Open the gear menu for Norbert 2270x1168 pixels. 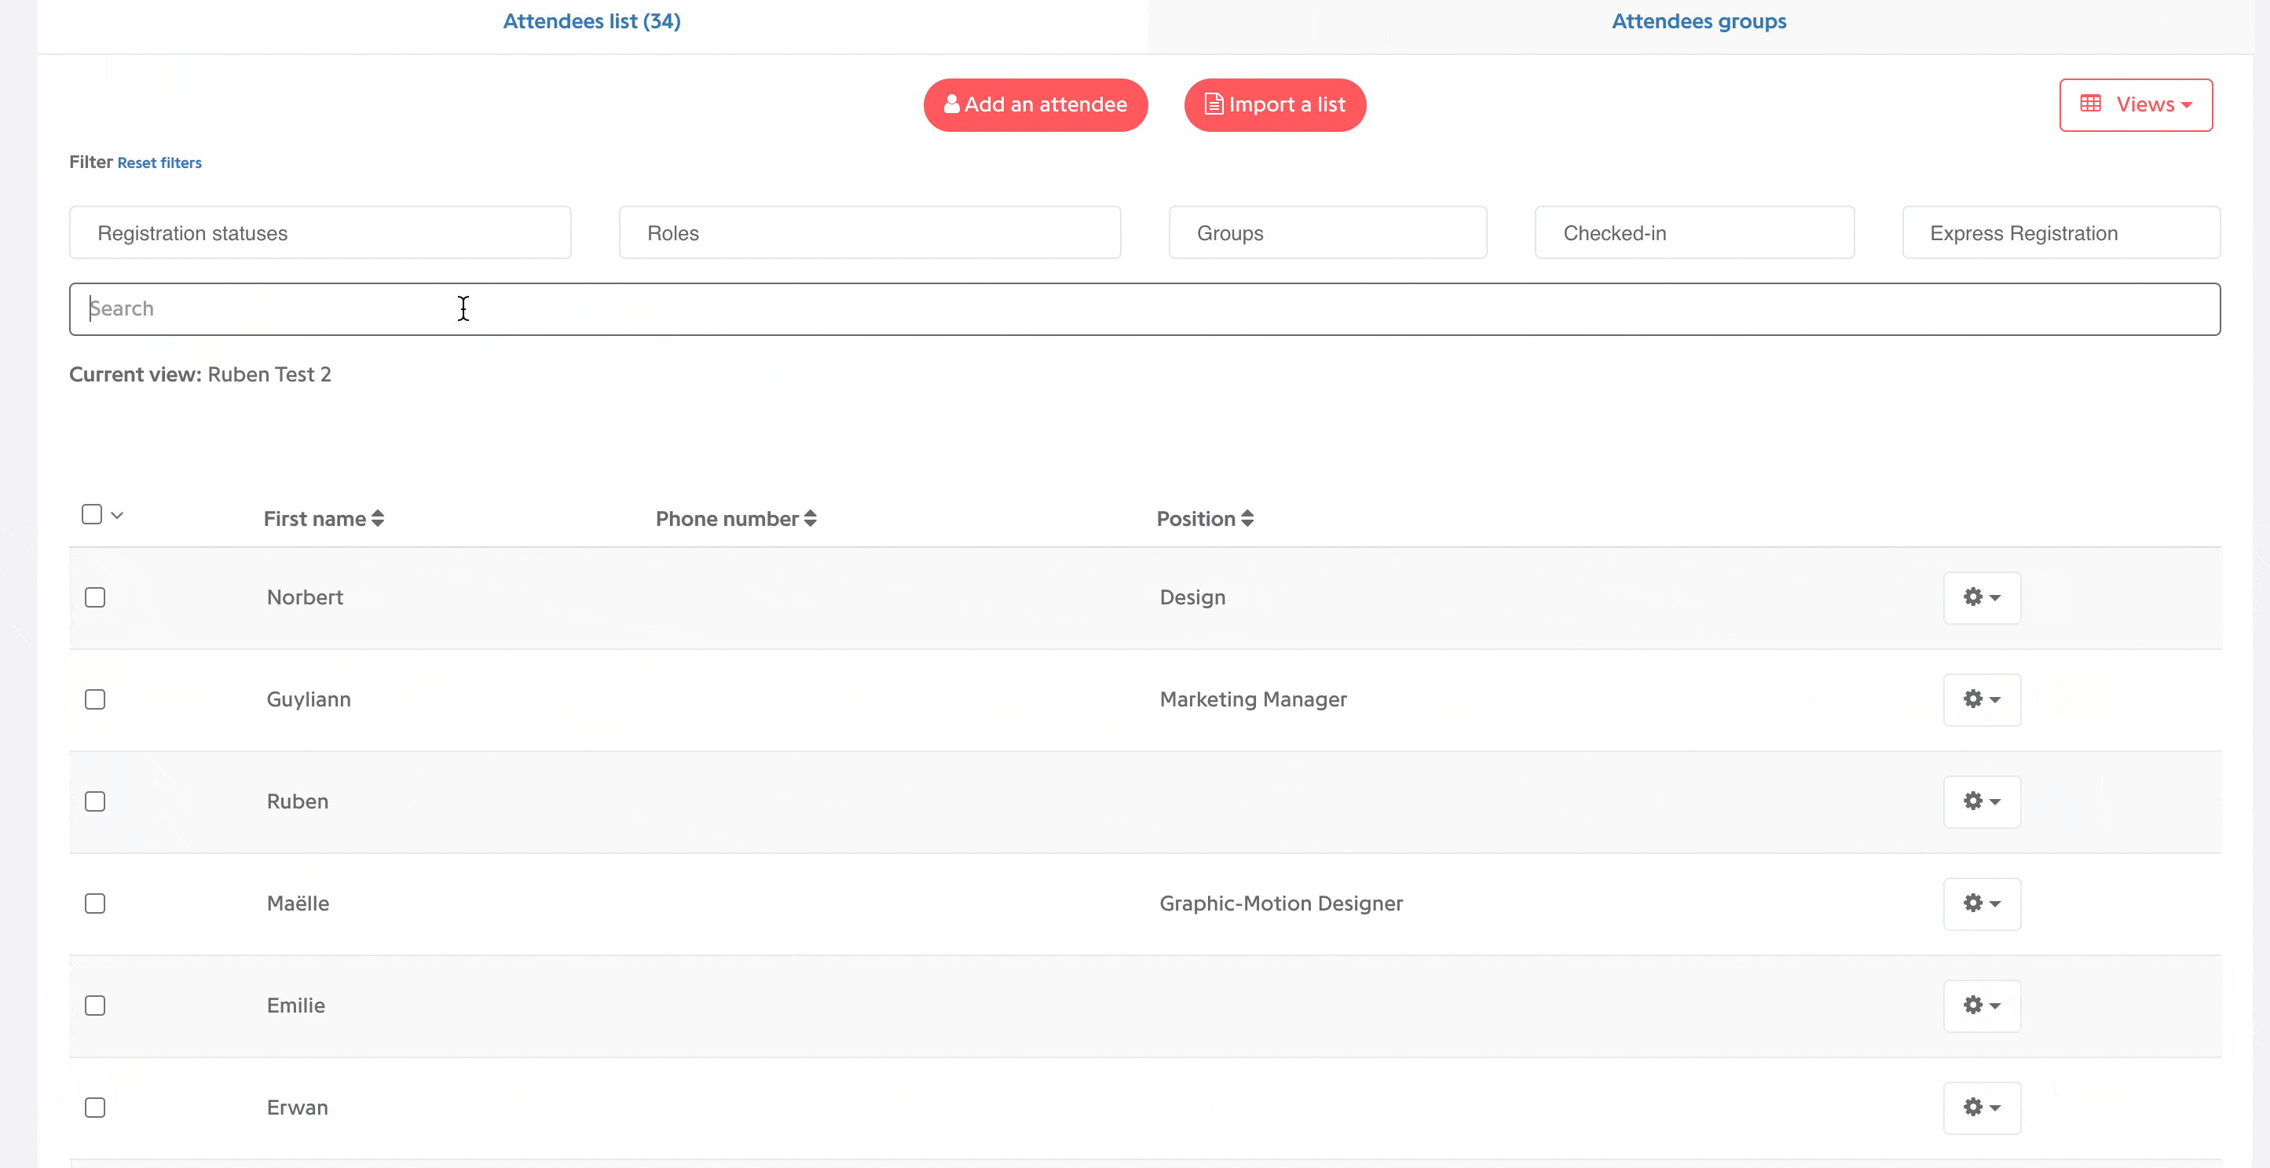[1982, 597]
